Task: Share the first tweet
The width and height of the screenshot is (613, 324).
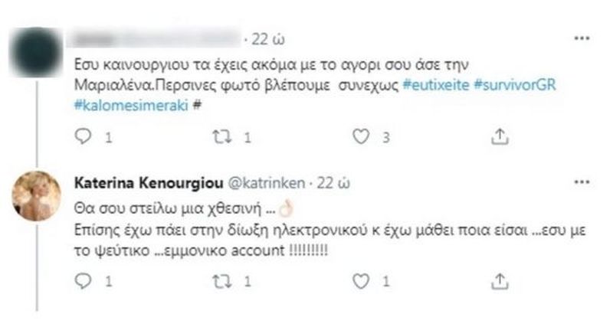Action: (x=497, y=138)
